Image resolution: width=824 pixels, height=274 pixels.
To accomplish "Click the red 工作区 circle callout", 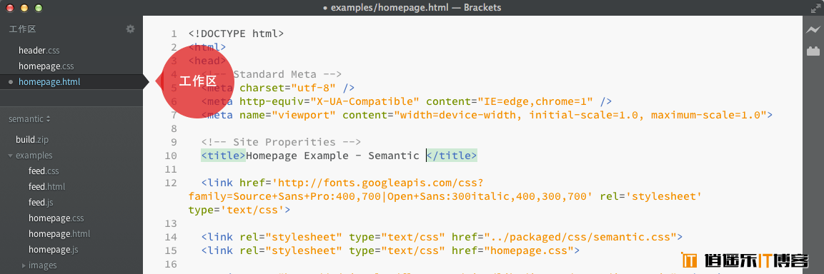I will [197, 81].
